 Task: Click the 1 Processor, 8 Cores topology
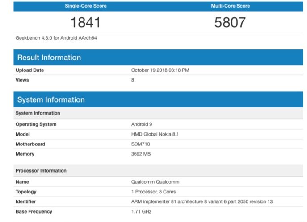[x=153, y=192]
